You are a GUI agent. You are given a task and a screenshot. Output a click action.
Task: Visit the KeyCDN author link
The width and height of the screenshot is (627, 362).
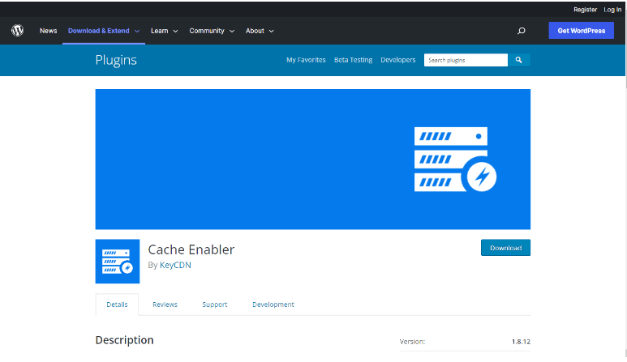[175, 265]
